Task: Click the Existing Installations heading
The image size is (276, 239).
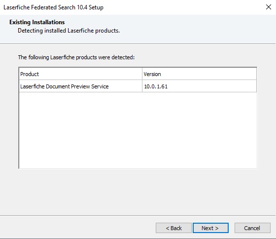Action: (x=37, y=22)
